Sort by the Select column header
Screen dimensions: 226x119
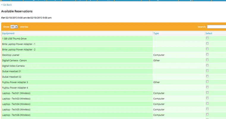click(x=209, y=33)
